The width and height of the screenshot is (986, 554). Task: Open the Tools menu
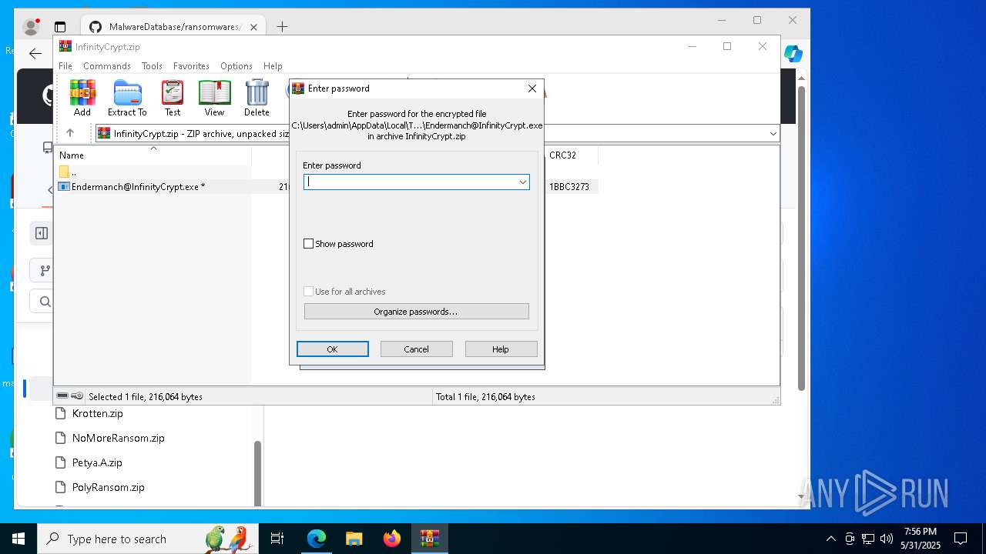(x=152, y=66)
